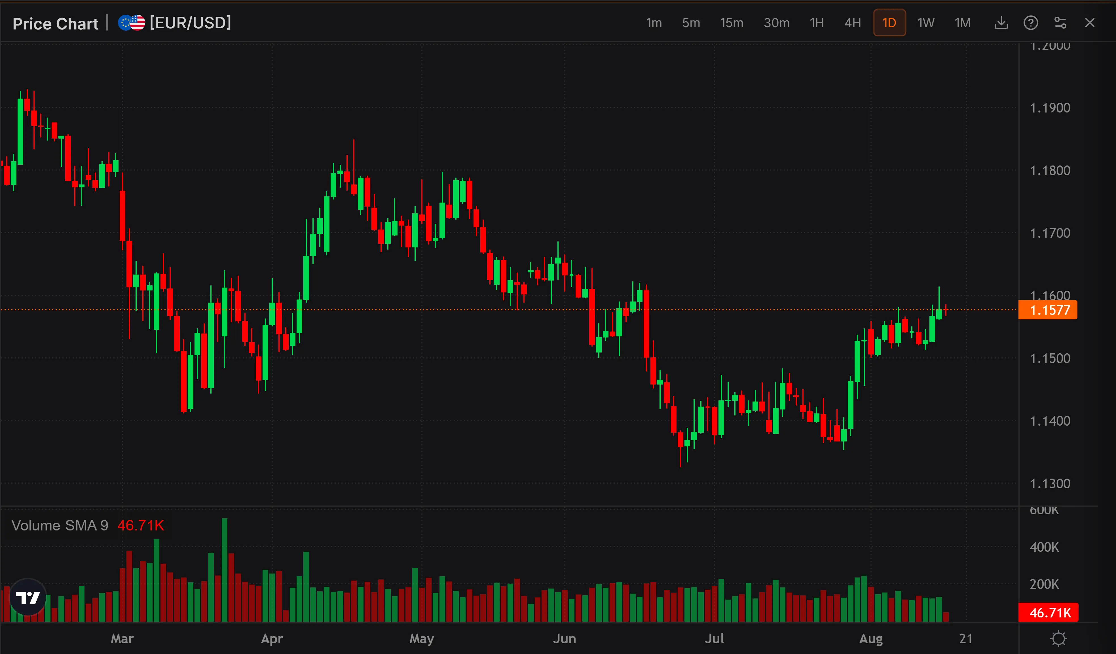Click the 400K volume axis label
The height and width of the screenshot is (654, 1116).
1044,547
